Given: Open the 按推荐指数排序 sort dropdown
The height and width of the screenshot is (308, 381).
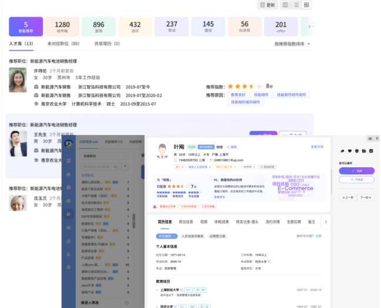Looking at the screenshot, I should (x=292, y=43).
